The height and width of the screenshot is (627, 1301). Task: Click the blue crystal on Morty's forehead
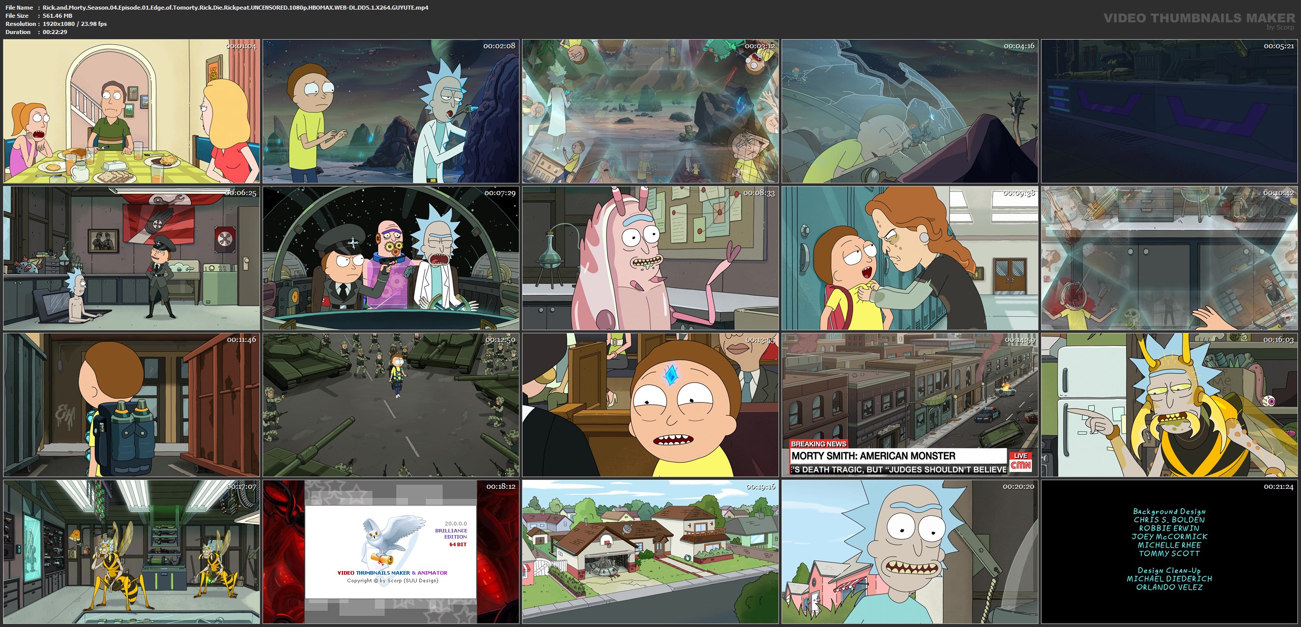[671, 375]
